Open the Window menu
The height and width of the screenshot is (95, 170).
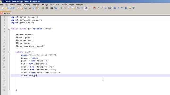(x=79, y=4)
